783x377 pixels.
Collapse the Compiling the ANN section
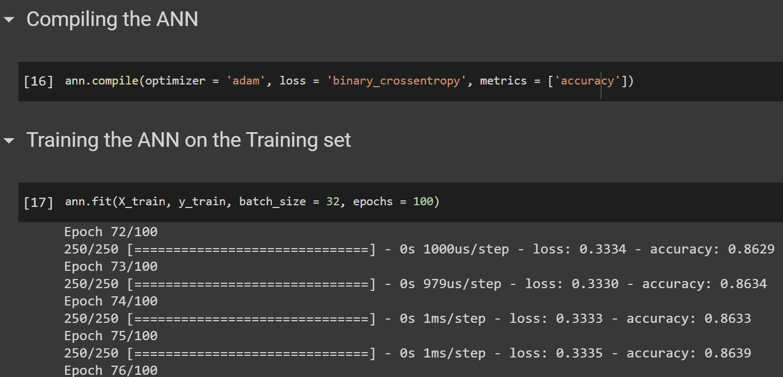click(9, 20)
